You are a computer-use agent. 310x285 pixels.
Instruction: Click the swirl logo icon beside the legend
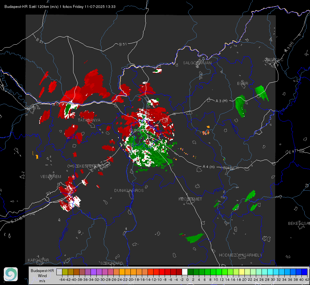pos(11,274)
